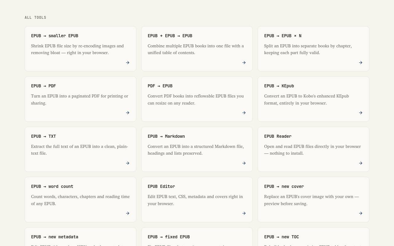The width and height of the screenshot is (394, 246).
Task: Select the 'EPUB → TXT' title
Action: [43, 136]
